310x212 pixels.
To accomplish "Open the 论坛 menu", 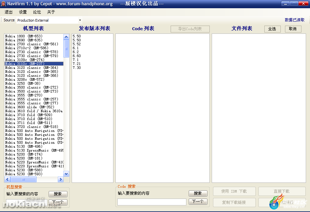I will coord(37,12).
